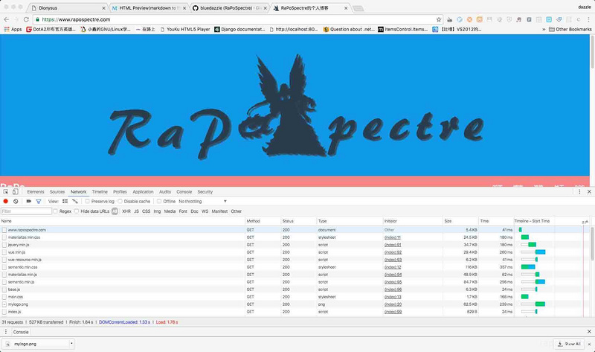Click the page vertical scrollbar
The width and height of the screenshot is (595, 352).
592,51
